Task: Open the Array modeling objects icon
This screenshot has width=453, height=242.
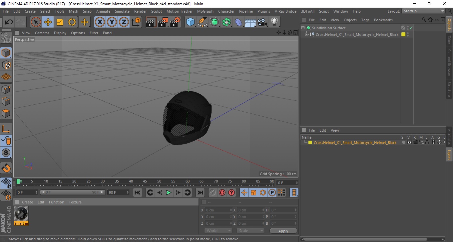Action: [x=226, y=22]
